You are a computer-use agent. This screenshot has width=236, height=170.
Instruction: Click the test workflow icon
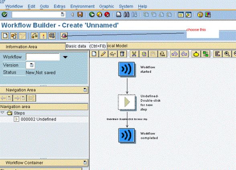(x=52, y=36)
